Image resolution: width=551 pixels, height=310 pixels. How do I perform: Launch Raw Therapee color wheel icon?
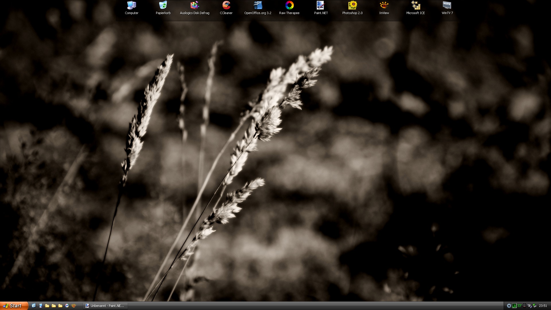coord(289,5)
